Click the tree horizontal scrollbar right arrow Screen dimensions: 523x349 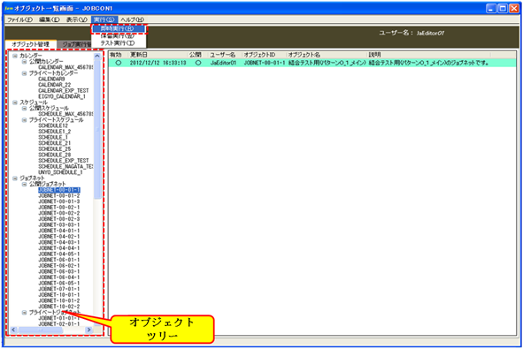[x=88, y=330]
